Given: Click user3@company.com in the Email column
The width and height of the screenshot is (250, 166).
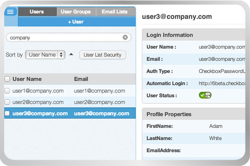Looking at the screenshot, I should [102, 113].
